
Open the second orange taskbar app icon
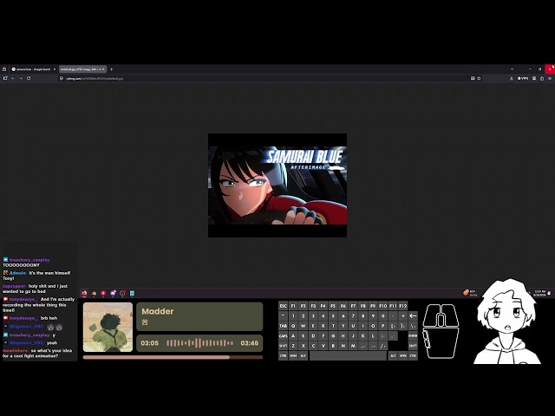[x=94, y=293]
